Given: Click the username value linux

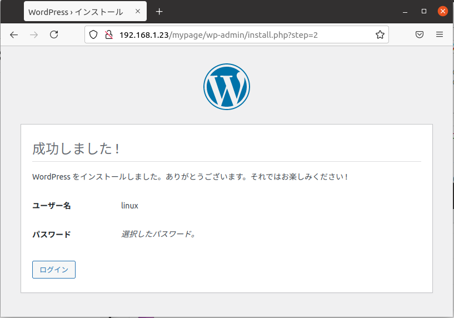Looking at the screenshot, I should tap(129, 206).
